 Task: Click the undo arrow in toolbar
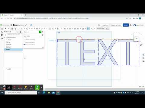pyautogui.click(x=5, y=28)
